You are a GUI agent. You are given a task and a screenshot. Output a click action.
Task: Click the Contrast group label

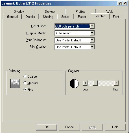(x=74, y=71)
